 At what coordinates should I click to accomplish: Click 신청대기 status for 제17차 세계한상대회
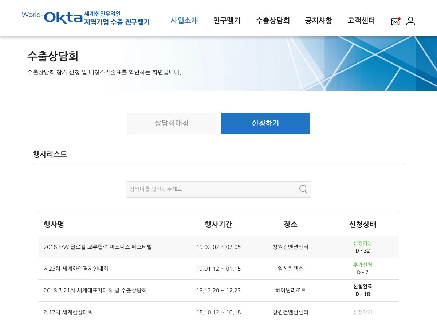tap(362, 312)
